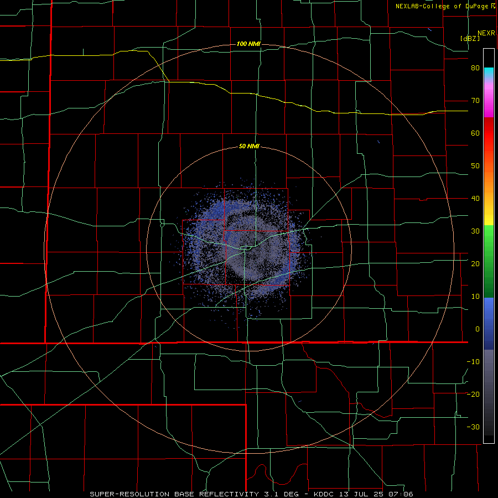
Task: Click the -20 value on the dBZ scale
Action: point(473,395)
